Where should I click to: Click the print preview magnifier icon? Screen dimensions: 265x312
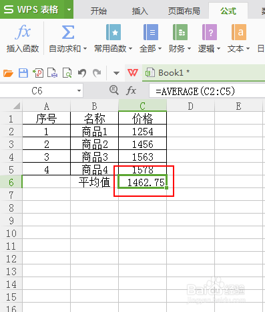tap(67, 73)
